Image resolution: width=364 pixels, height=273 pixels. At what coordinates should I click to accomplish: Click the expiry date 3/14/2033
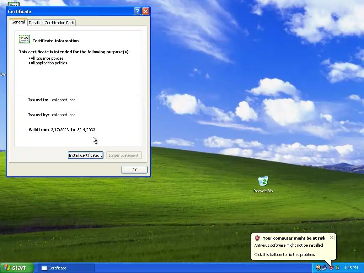pyautogui.click(x=86, y=130)
